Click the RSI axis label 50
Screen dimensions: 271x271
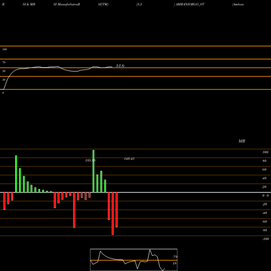[4, 71]
